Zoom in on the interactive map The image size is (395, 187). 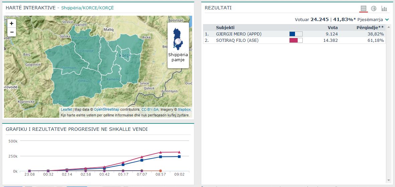click(12, 23)
